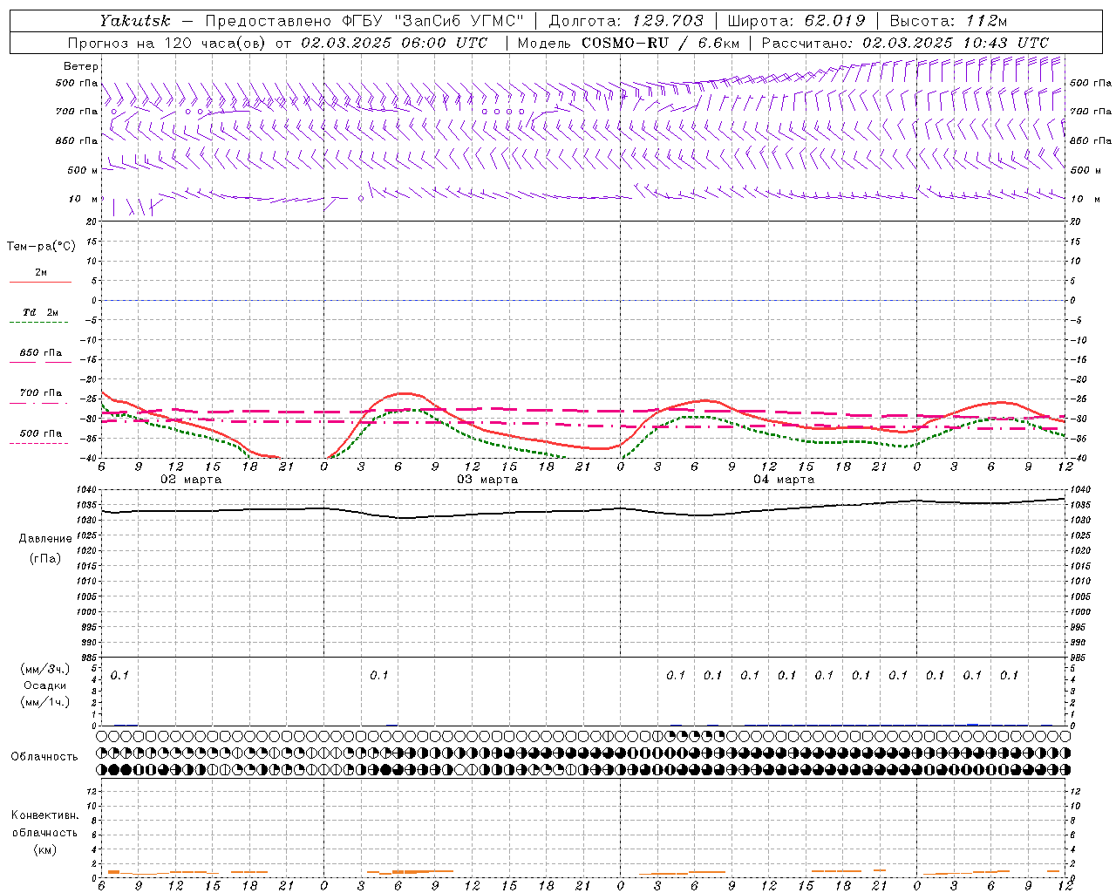Click the 1015 pressure tick on right axis
The width and height of the screenshot is (1116, 893).
[1080, 566]
